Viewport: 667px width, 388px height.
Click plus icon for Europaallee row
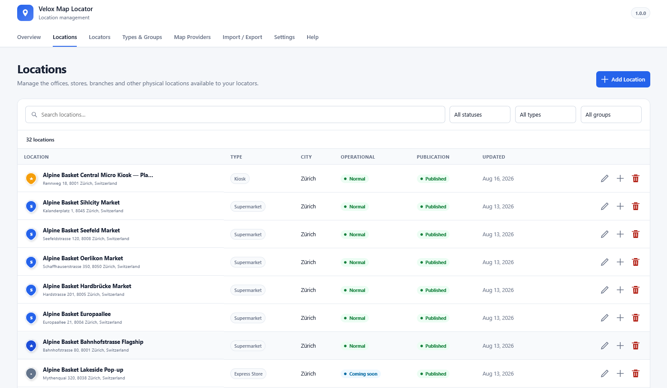coord(620,318)
